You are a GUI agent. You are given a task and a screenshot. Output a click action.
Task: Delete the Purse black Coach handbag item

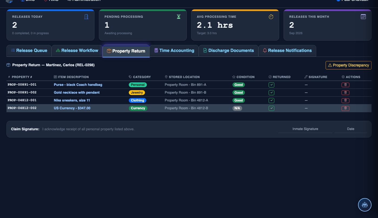click(x=345, y=85)
